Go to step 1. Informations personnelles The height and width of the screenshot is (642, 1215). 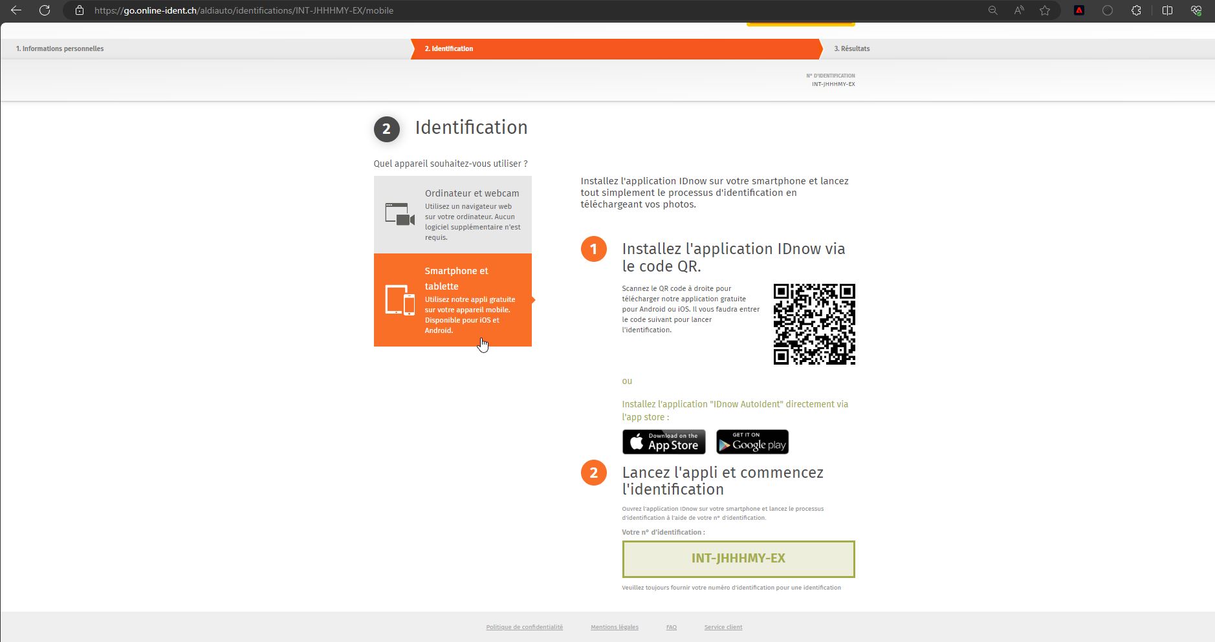60,48
